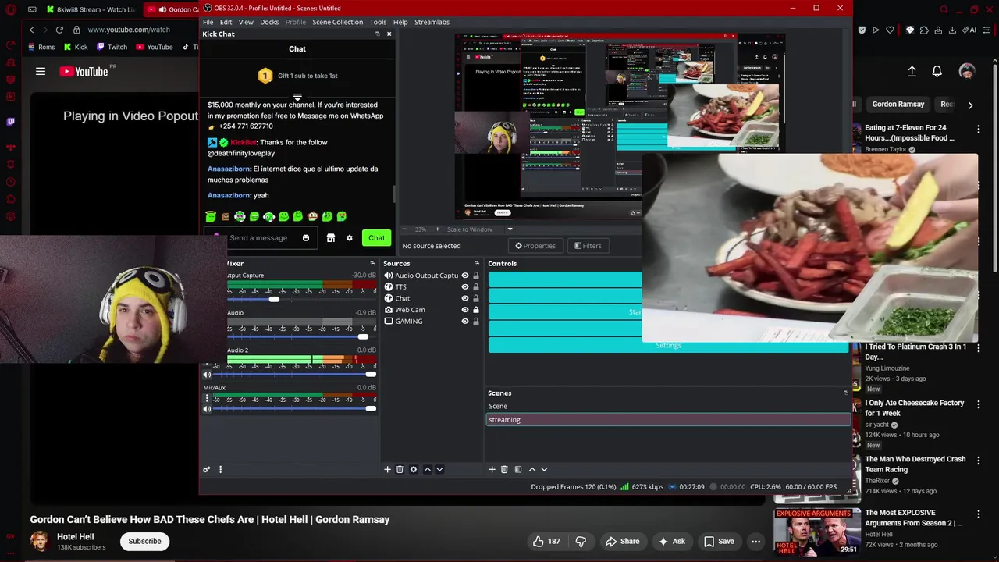
Task: Open source Properties button
Action: 535,246
